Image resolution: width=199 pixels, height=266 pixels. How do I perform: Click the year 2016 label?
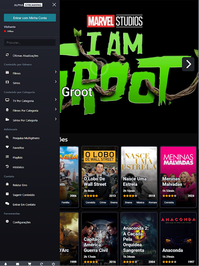[112, 262]
